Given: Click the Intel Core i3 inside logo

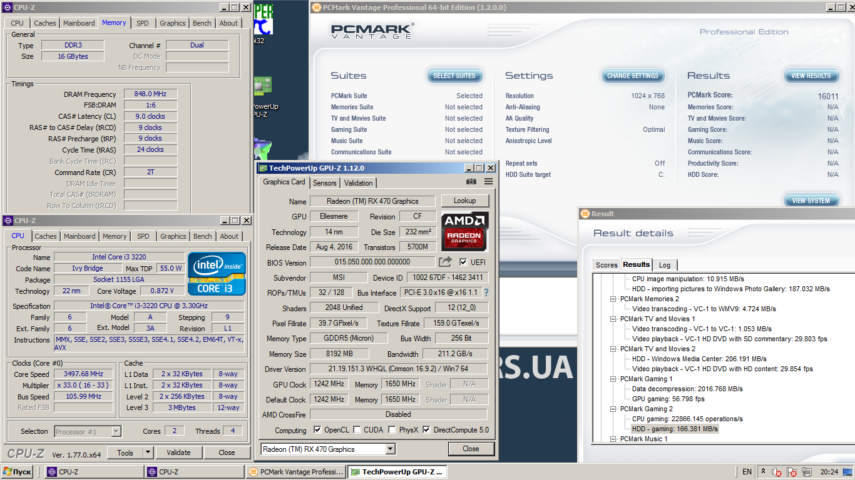Looking at the screenshot, I should [x=217, y=274].
